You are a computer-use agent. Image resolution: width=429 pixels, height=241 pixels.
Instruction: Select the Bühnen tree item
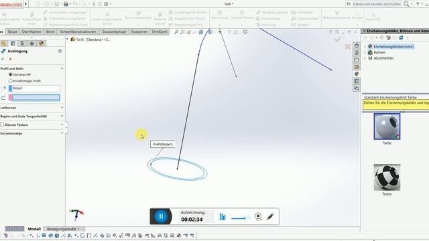coord(379,52)
